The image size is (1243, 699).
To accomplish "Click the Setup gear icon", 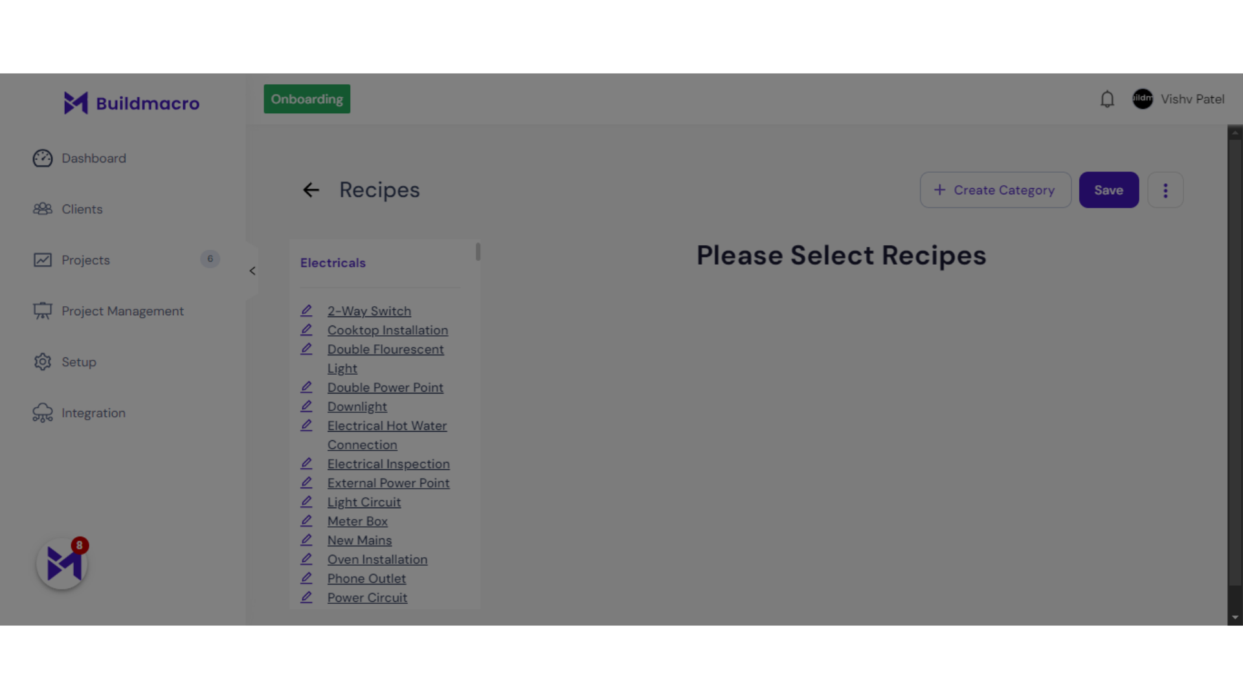I will coord(43,362).
